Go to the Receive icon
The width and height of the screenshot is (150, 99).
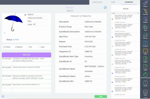pos(145,35)
